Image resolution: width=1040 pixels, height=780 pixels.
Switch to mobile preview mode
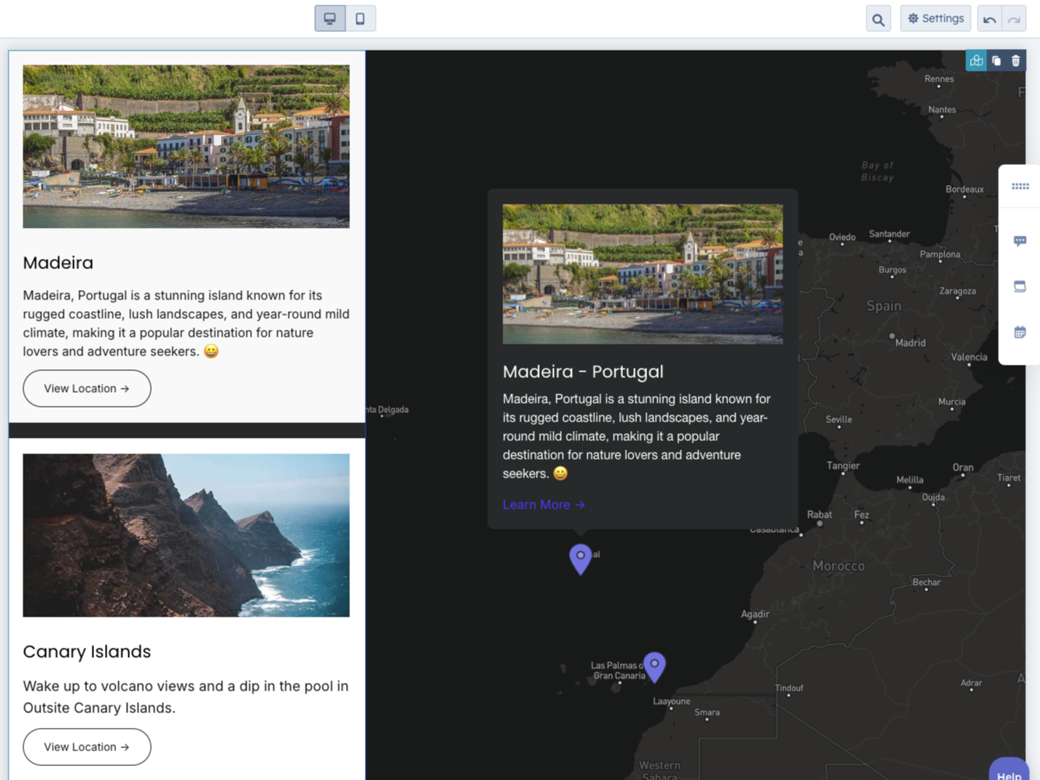click(x=360, y=18)
